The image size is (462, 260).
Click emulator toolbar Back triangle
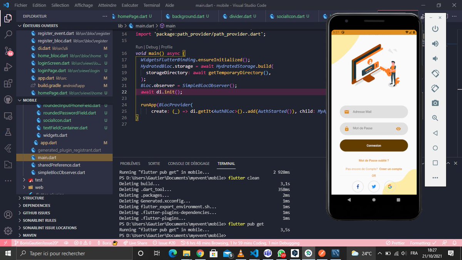435,133
